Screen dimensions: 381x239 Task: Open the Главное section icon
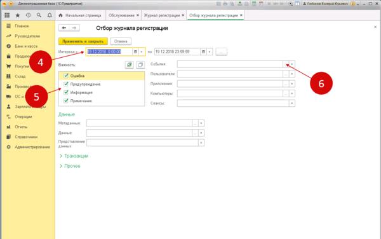[x=8, y=26]
